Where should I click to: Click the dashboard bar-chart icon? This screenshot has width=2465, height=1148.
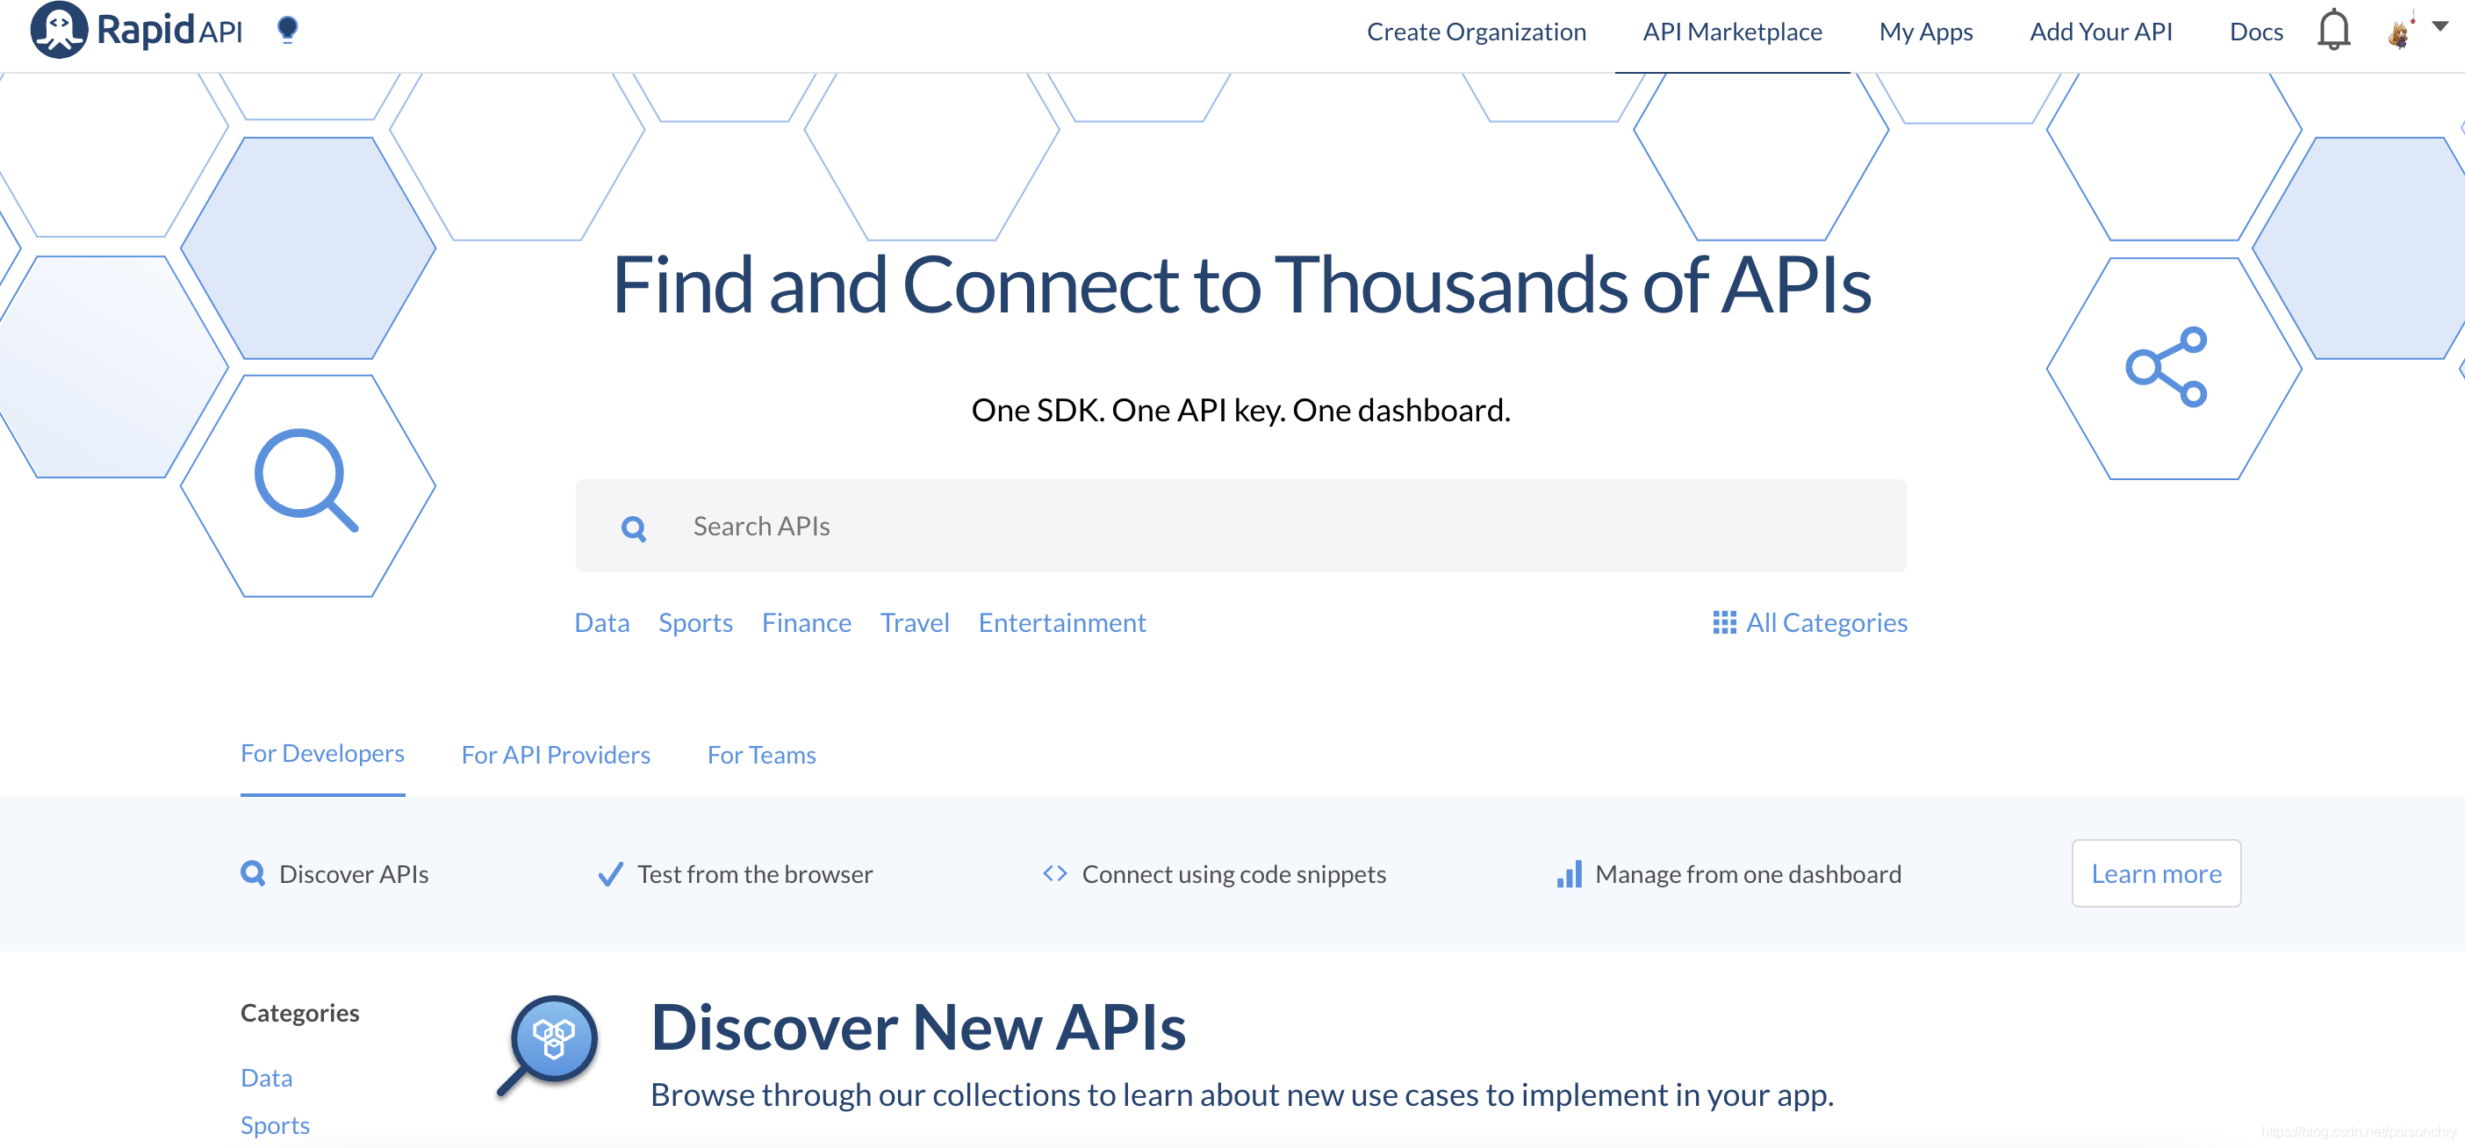pyautogui.click(x=1569, y=873)
